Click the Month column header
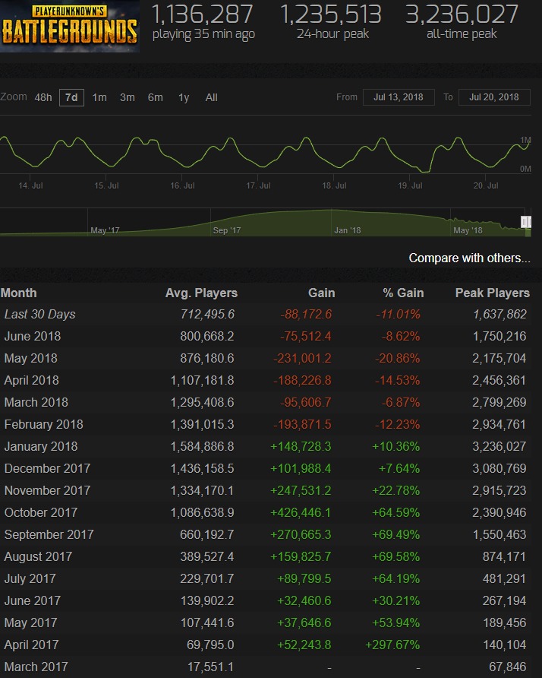 point(19,293)
